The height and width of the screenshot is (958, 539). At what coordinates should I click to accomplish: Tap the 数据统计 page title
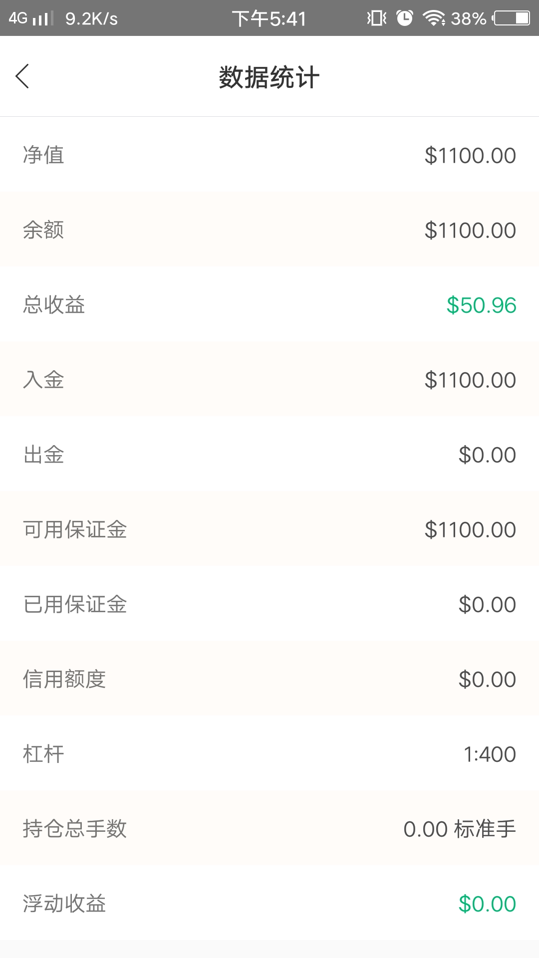[x=269, y=77]
